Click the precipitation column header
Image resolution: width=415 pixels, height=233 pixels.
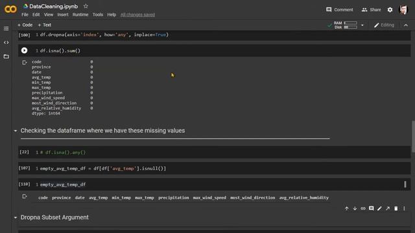click(x=174, y=197)
